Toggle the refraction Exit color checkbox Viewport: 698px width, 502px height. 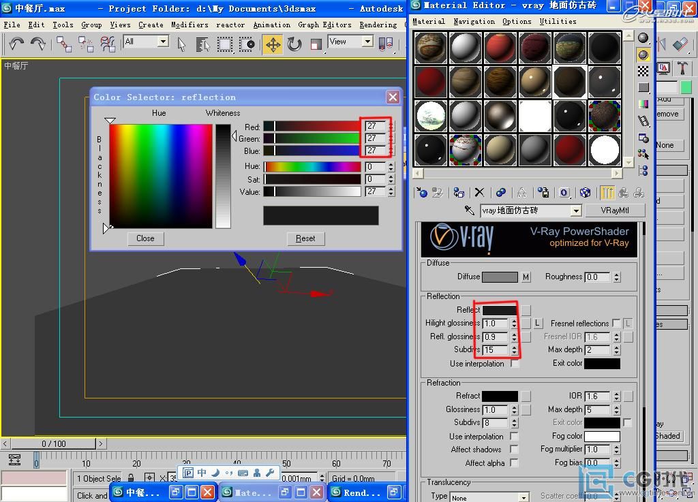point(628,422)
